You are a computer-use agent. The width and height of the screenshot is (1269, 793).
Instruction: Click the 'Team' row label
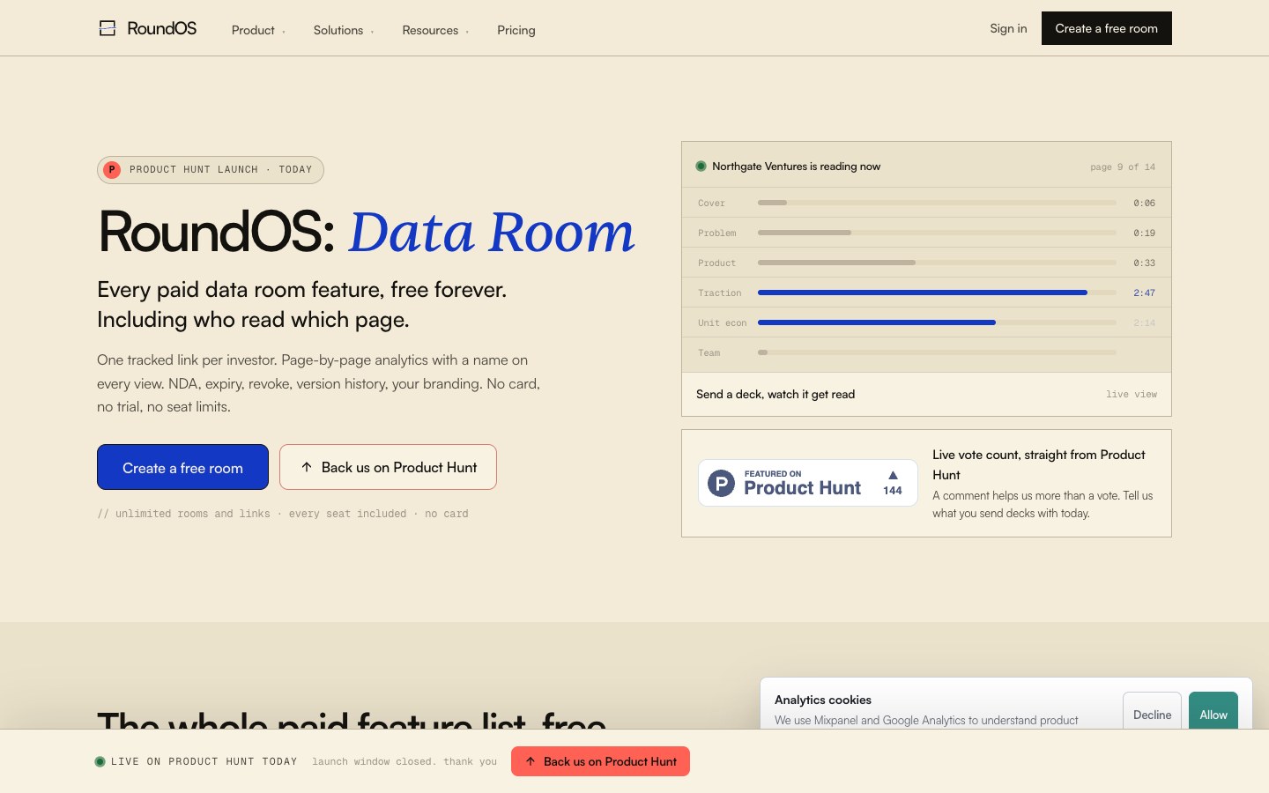click(709, 352)
